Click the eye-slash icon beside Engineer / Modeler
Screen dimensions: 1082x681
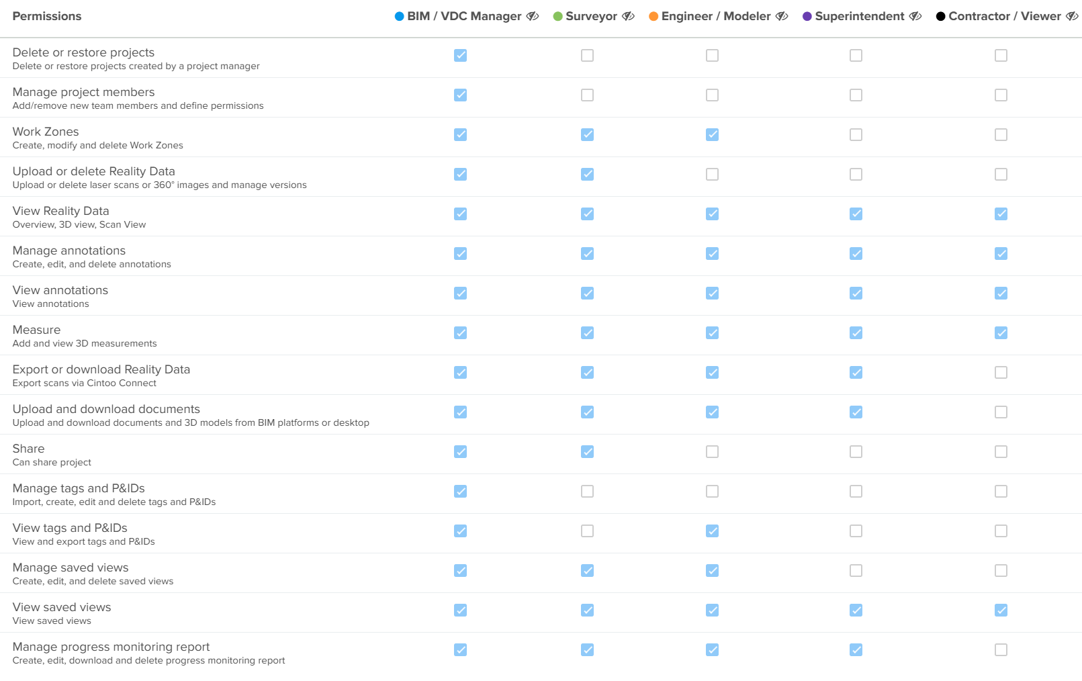point(782,16)
